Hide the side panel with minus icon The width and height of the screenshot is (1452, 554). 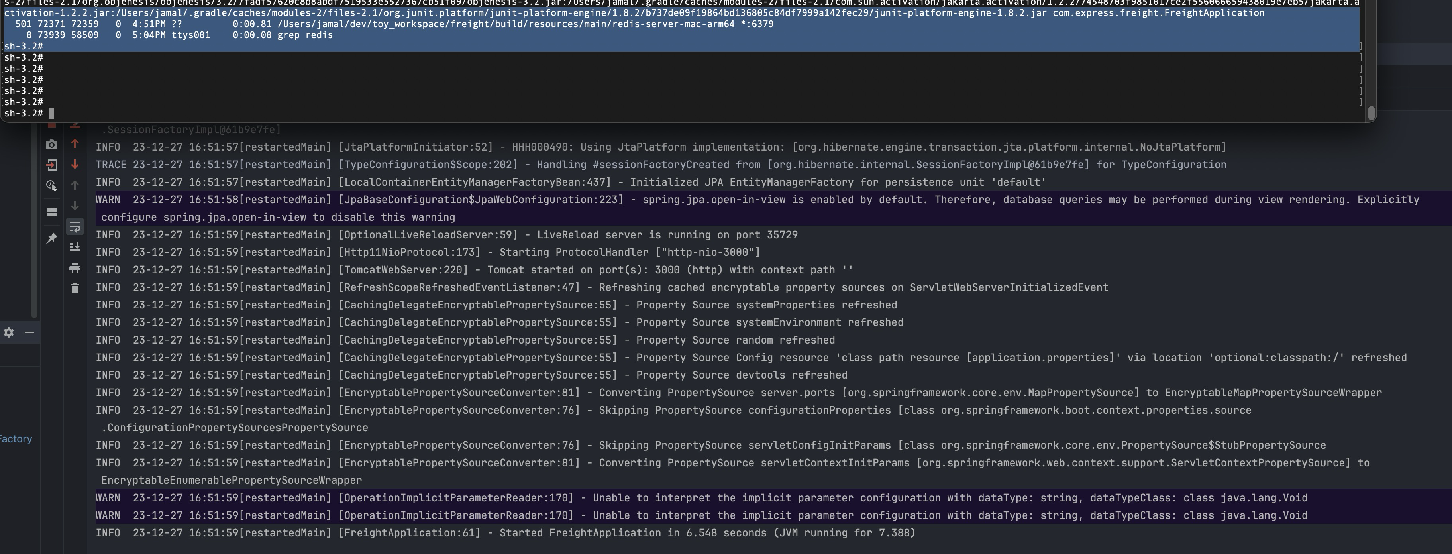pos(29,332)
